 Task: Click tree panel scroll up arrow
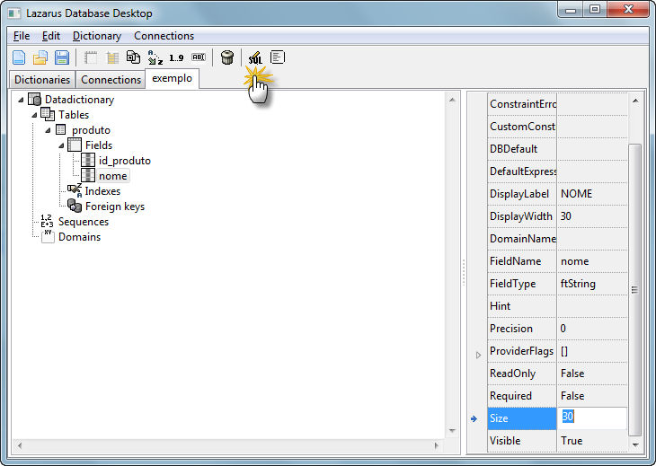(452, 100)
